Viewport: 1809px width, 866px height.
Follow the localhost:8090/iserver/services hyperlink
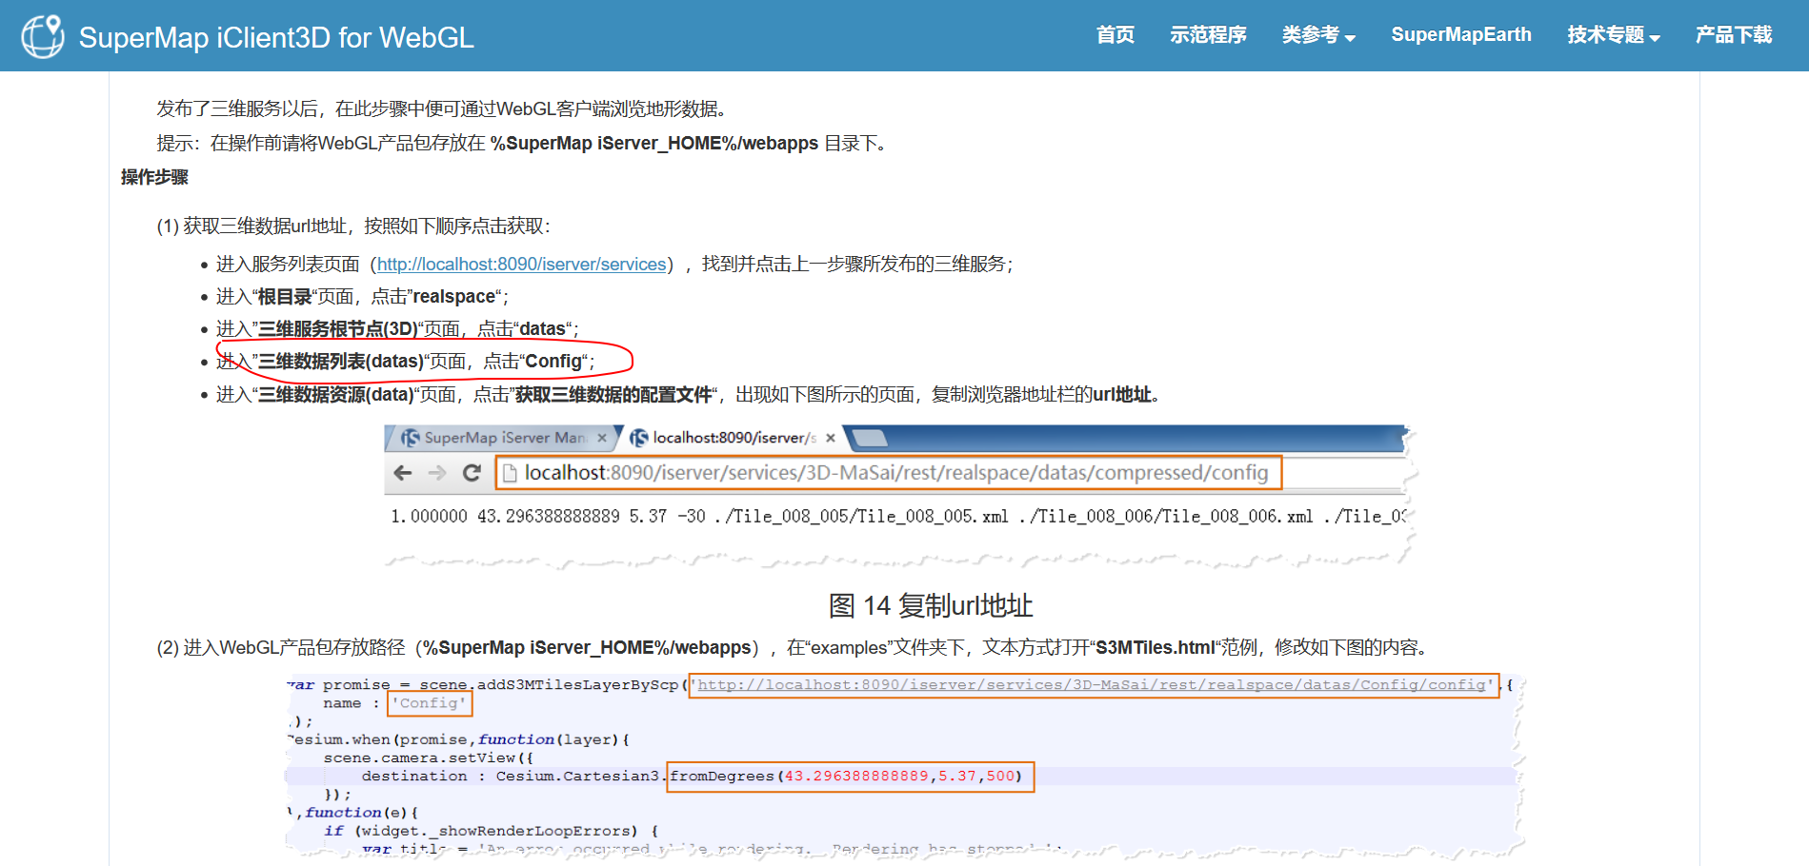(521, 264)
